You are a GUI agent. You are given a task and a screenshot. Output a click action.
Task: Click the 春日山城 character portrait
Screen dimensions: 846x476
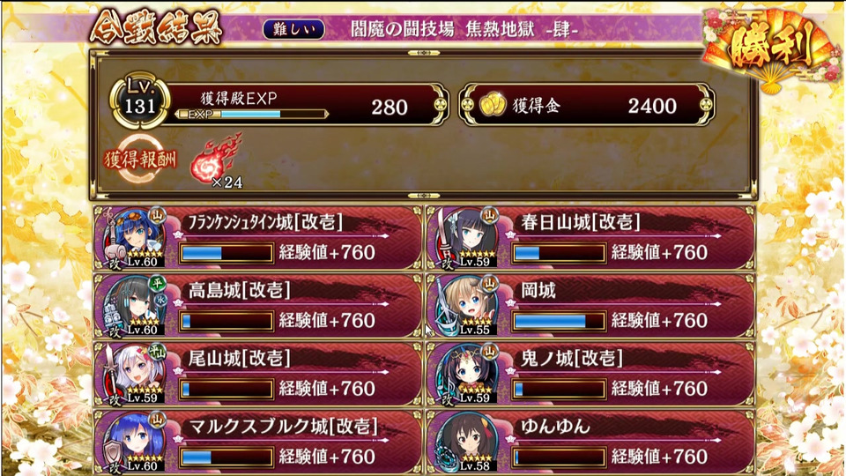466,238
